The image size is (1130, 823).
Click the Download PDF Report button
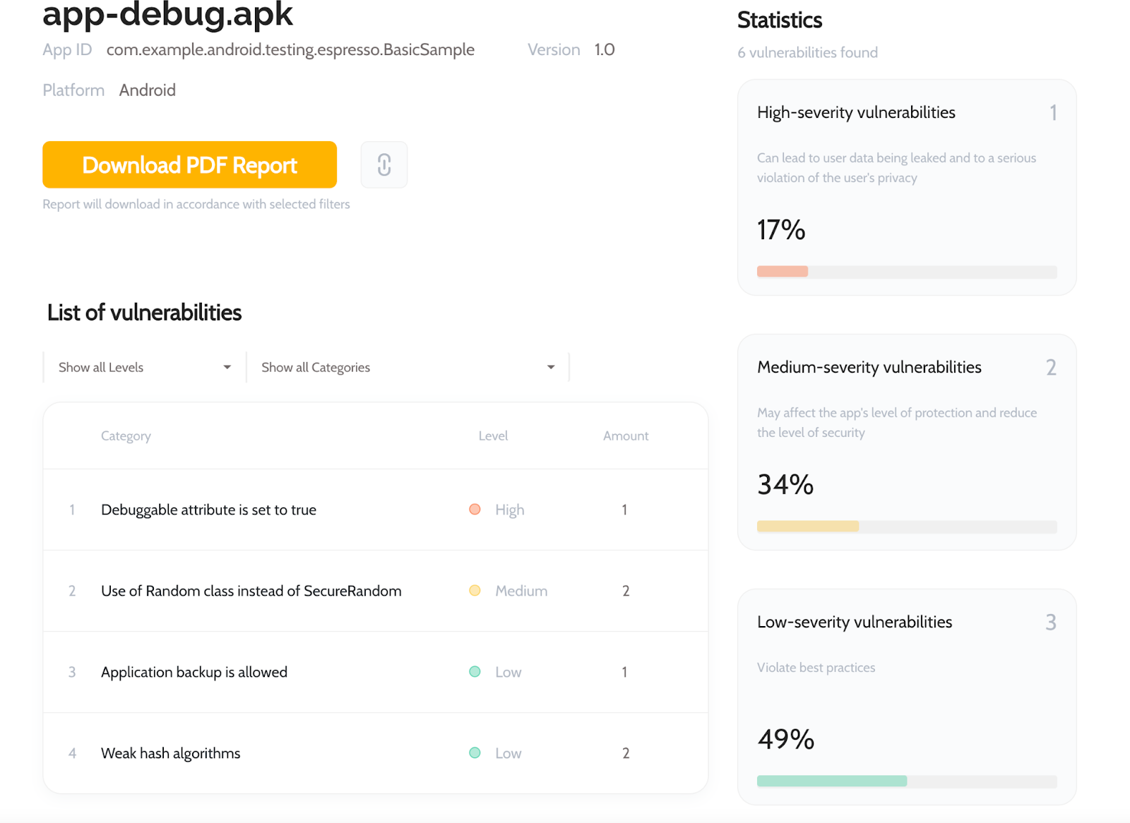pyautogui.click(x=189, y=164)
